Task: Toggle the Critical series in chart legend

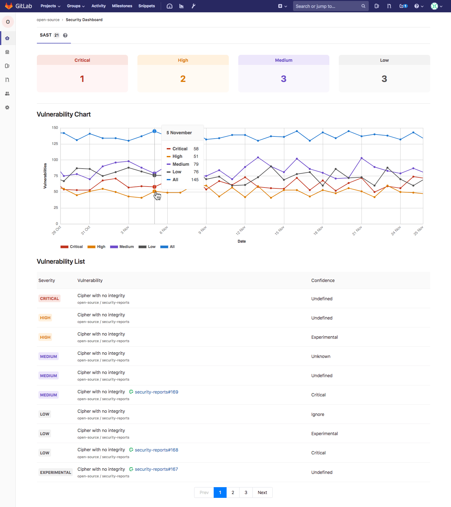Action: [x=72, y=247]
